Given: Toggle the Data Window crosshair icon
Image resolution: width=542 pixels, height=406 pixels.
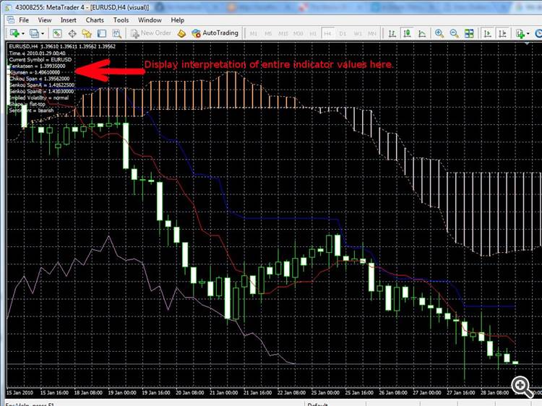Looking at the screenshot, I should 72,33.
